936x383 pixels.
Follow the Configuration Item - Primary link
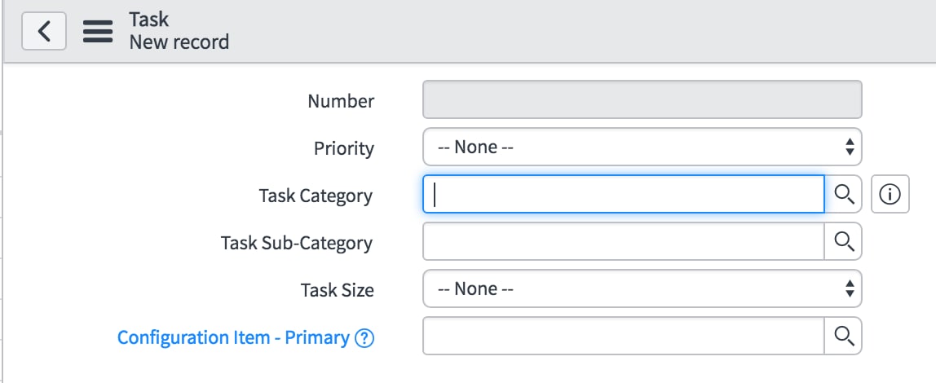pos(233,337)
